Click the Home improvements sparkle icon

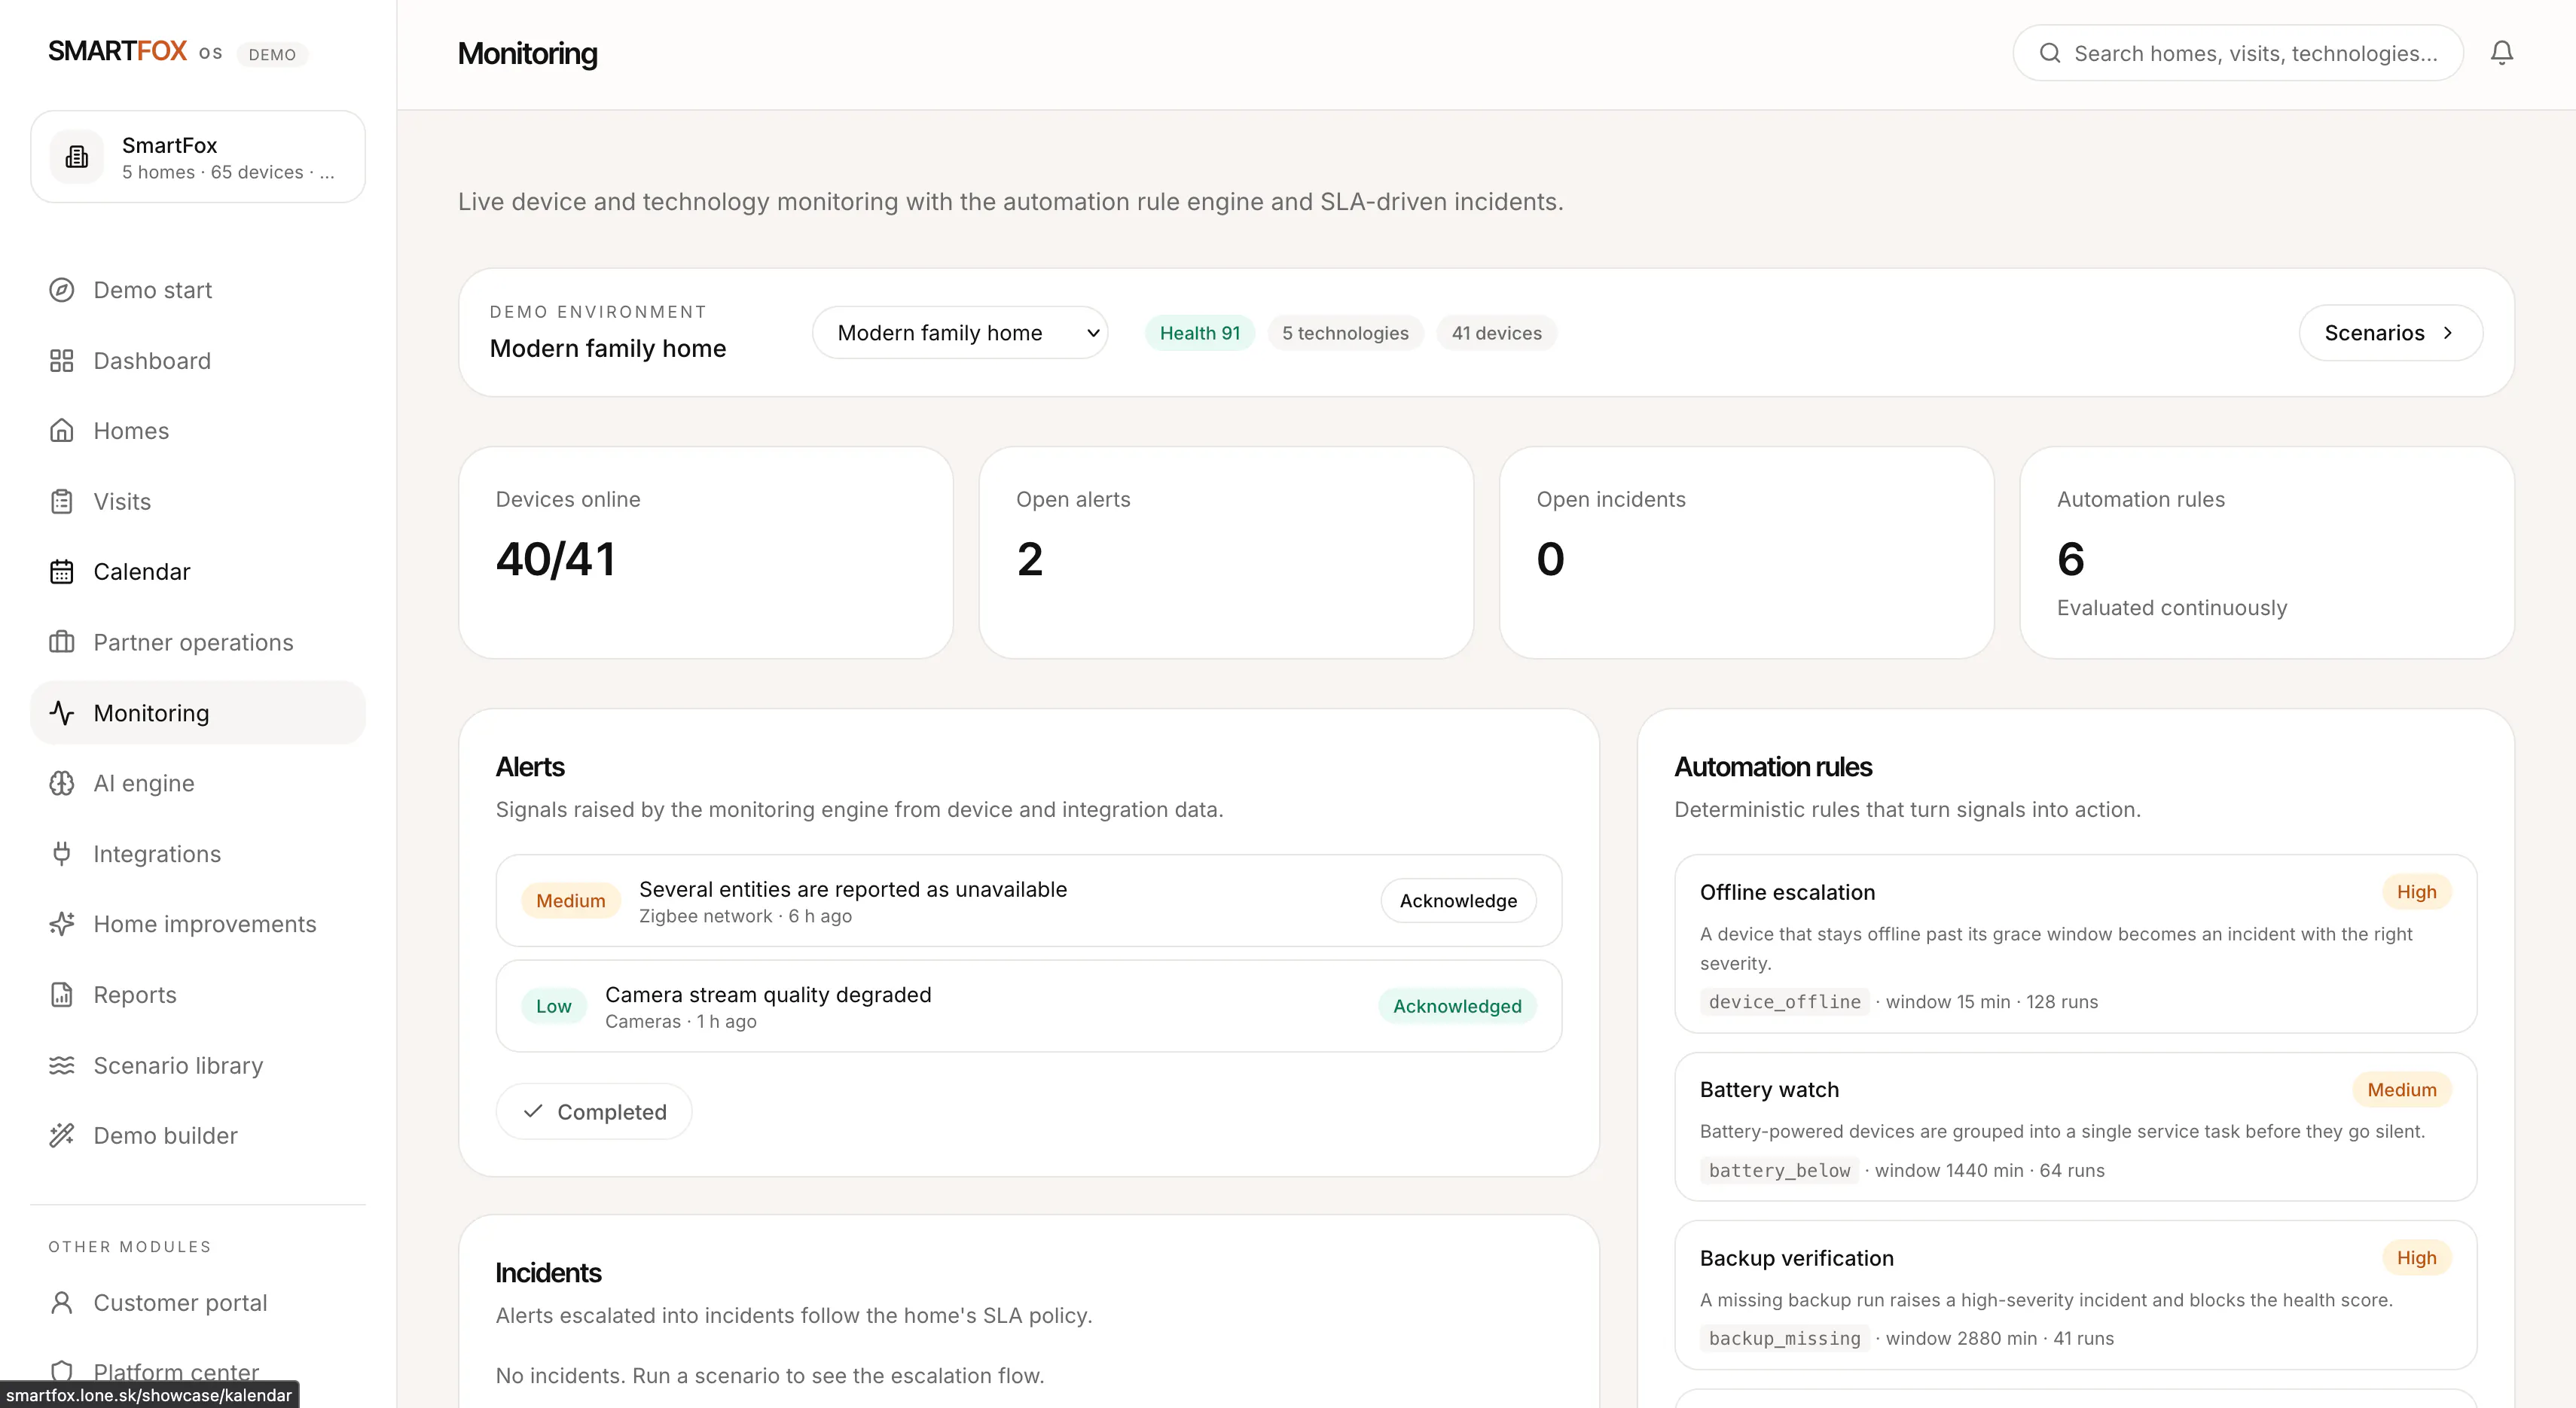(62, 925)
